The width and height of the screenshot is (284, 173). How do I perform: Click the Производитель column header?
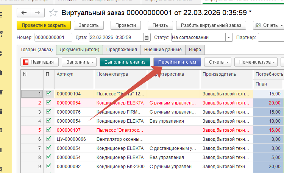(226, 79)
